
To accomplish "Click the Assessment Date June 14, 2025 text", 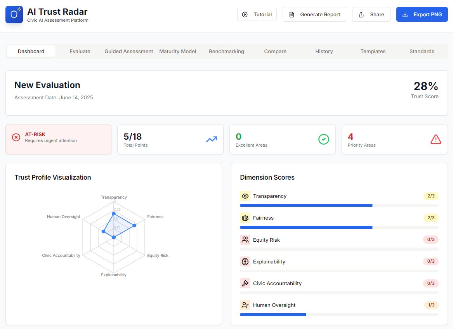I will point(54,98).
